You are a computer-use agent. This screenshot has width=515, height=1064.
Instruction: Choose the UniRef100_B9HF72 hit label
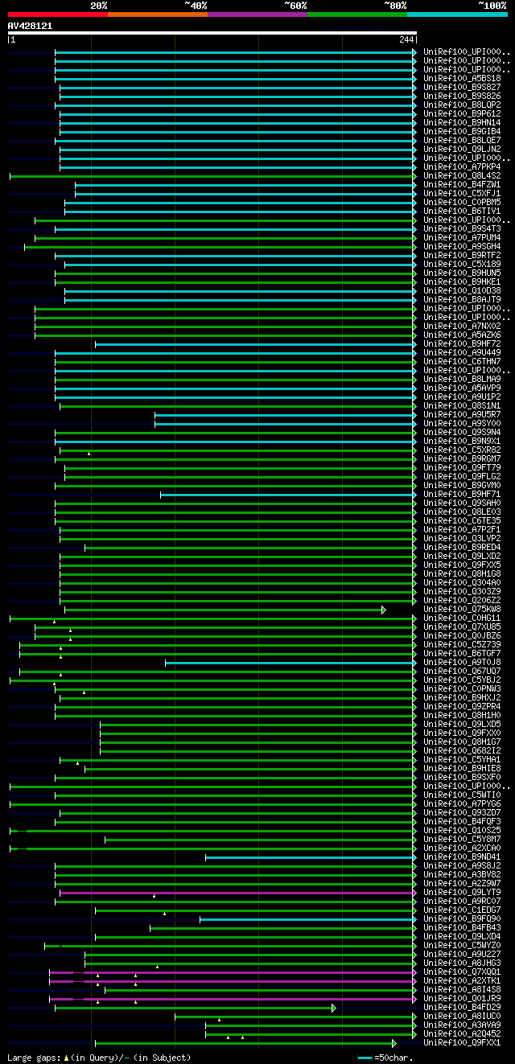[463, 343]
